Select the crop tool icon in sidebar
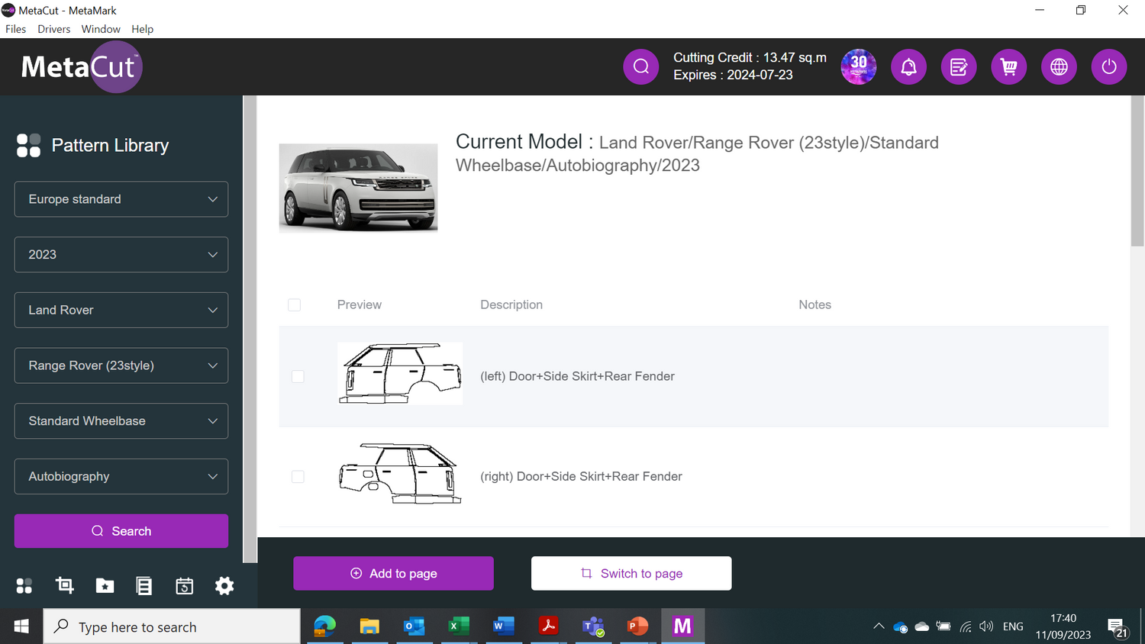Viewport: 1145px width, 644px height. [65, 585]
